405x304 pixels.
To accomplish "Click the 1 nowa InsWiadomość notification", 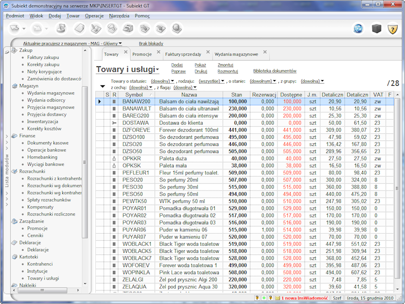I will [305, 298].
